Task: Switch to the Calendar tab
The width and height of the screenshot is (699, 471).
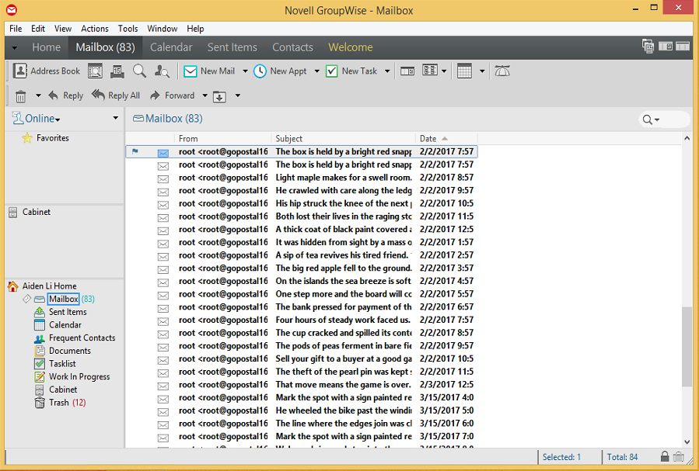Action: (171, 47)
